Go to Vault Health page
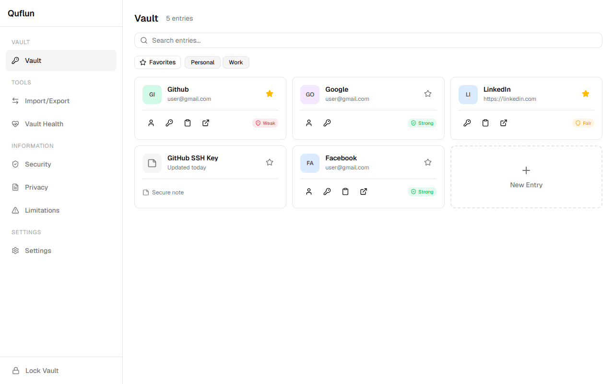Image resolution: width=614 pixels, height=384 pixels. pos(61,124)
